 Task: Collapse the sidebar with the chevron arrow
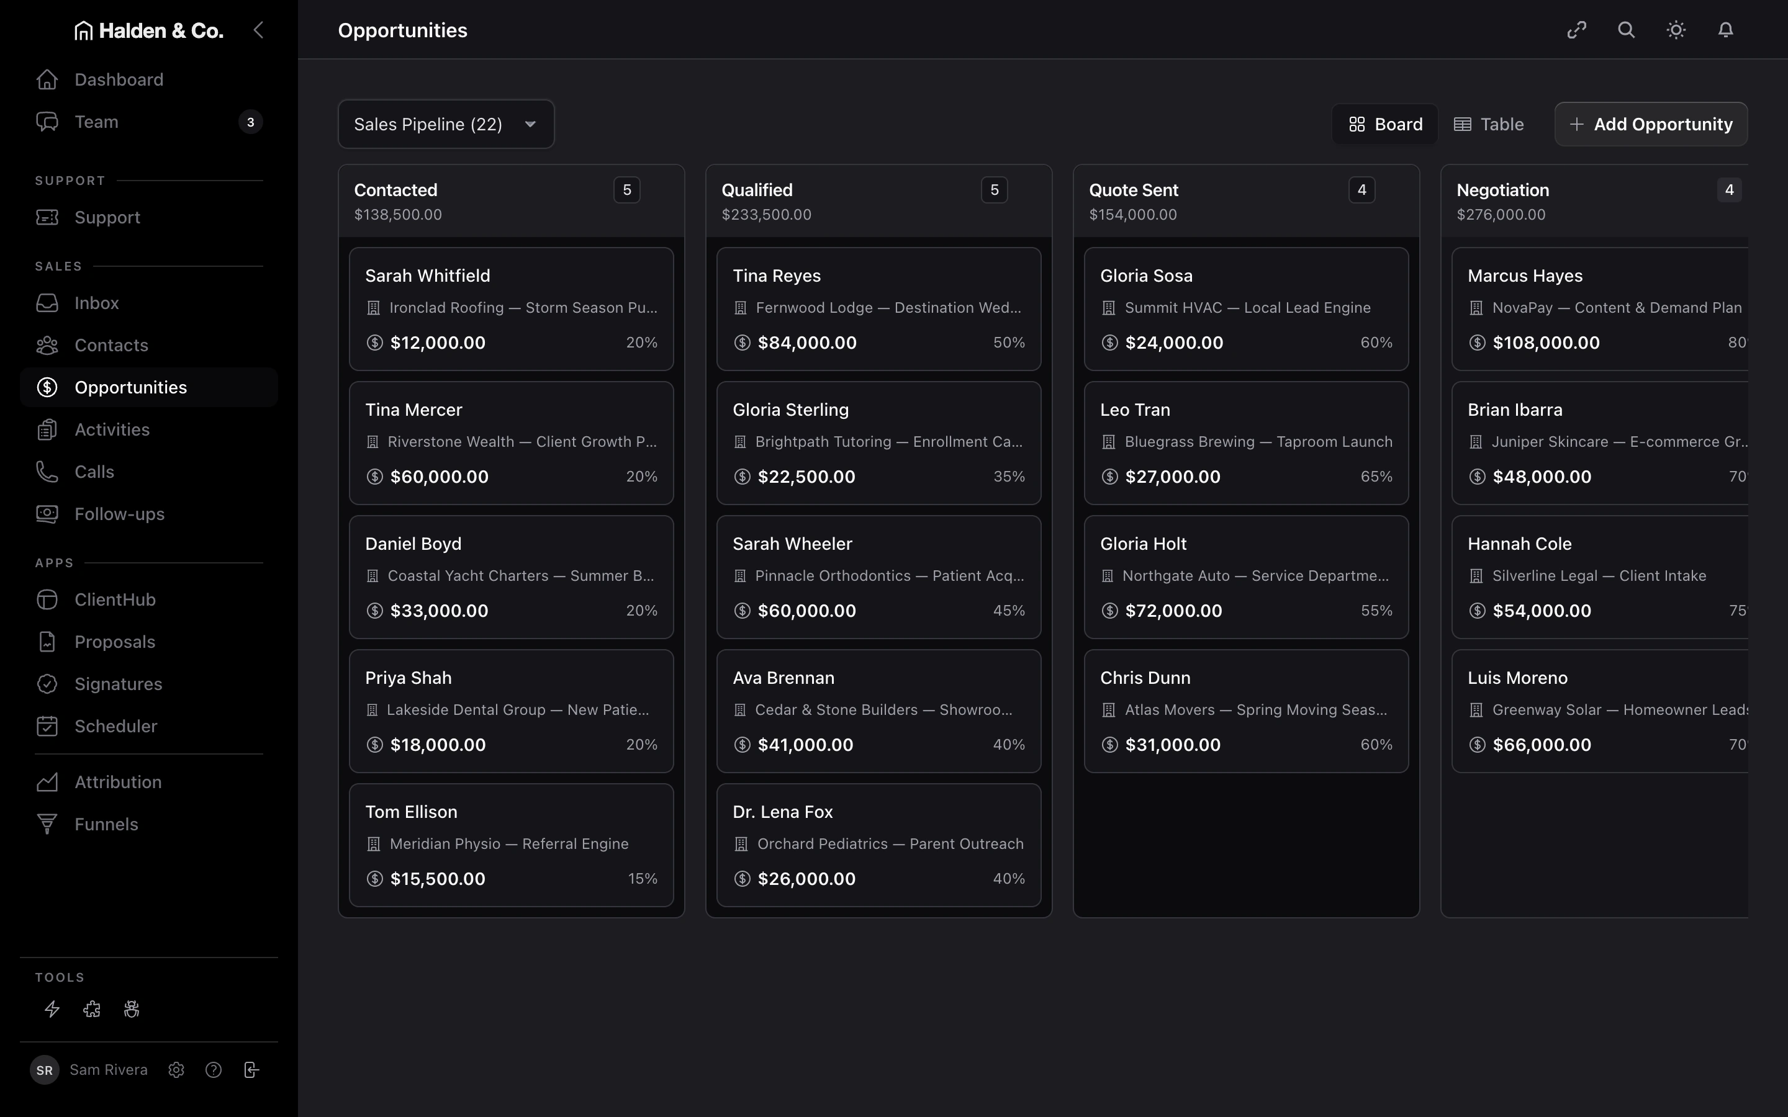point(258,30)
